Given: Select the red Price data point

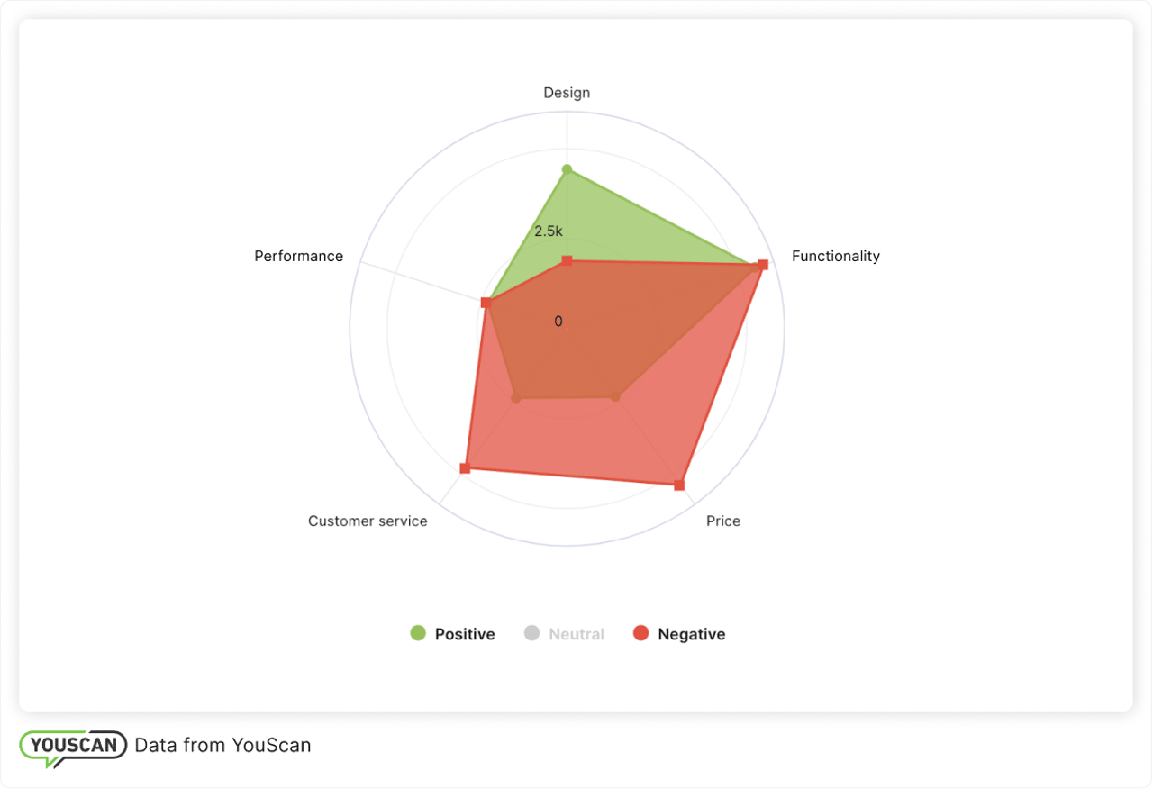Looking at the screenshot, I should pos(679,485).
